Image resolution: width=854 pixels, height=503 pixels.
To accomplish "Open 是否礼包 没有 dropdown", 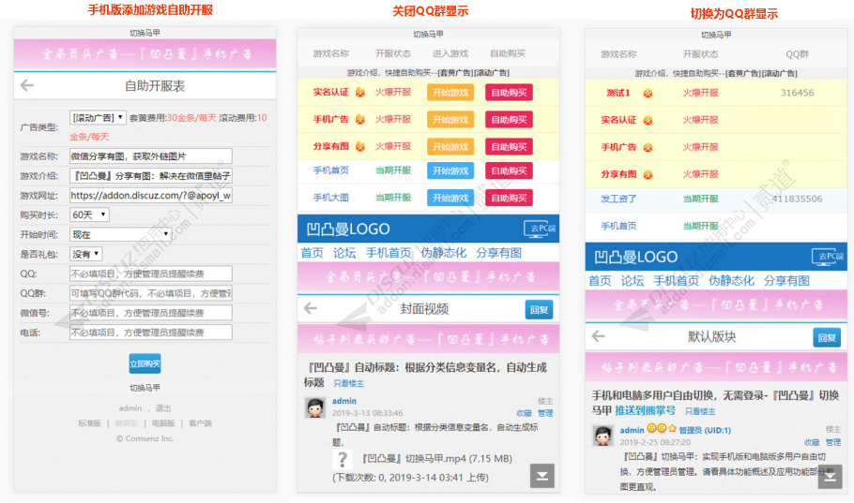I will pos(85,254).
